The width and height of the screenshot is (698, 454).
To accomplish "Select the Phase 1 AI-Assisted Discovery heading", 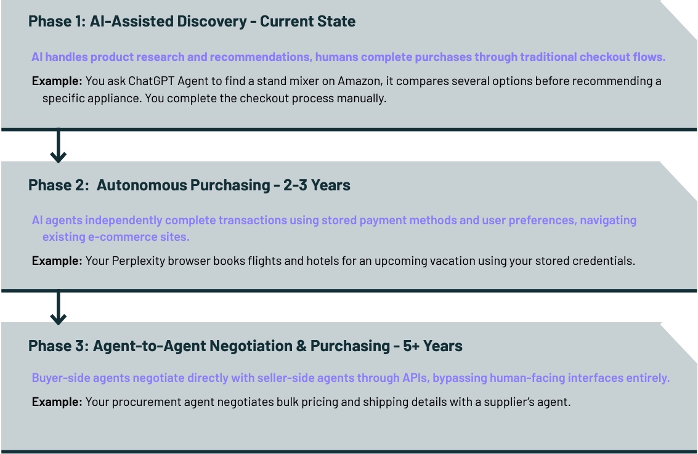I will [192, 22].
